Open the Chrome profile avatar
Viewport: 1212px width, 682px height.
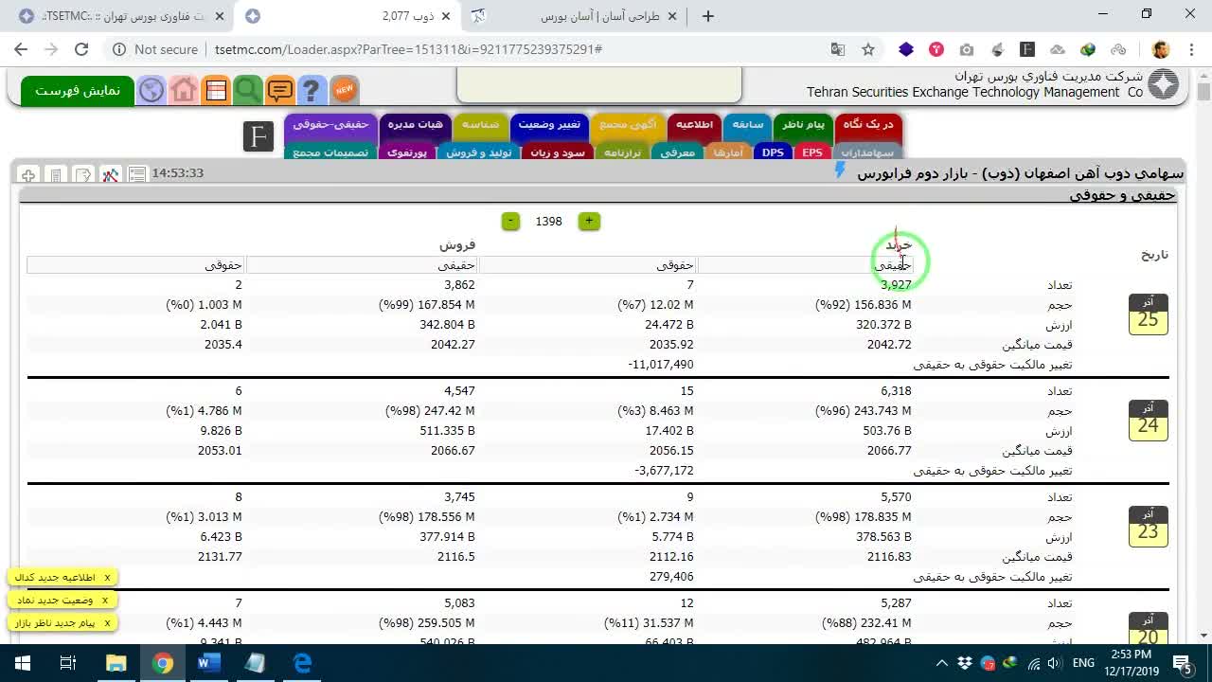[1162, 49]
